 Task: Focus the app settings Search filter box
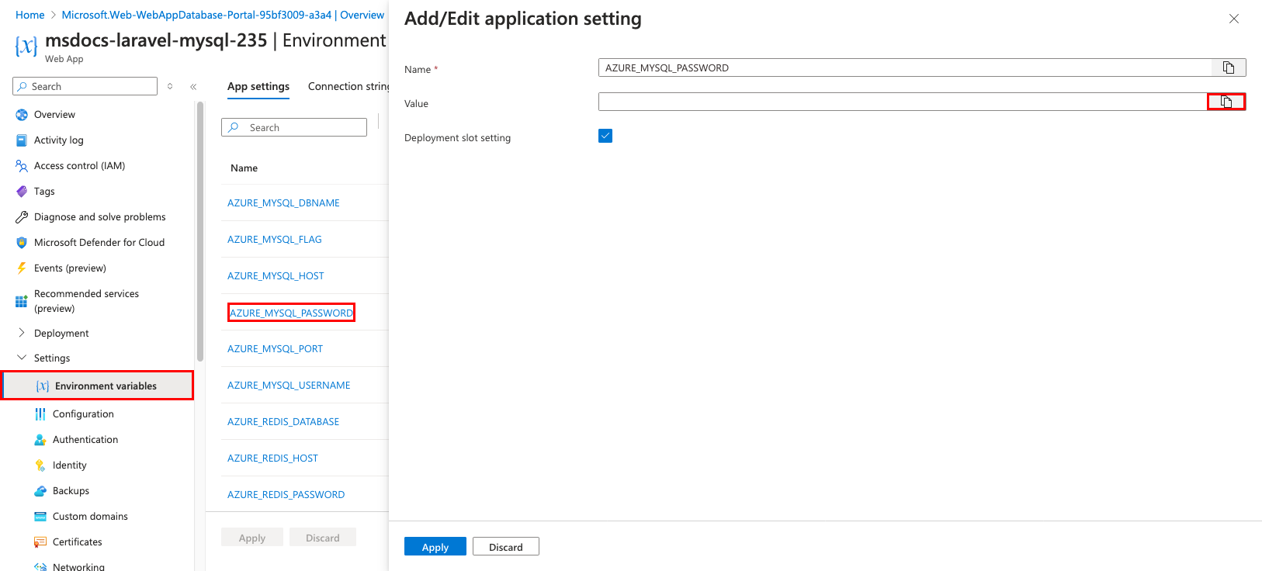point(294,127)
